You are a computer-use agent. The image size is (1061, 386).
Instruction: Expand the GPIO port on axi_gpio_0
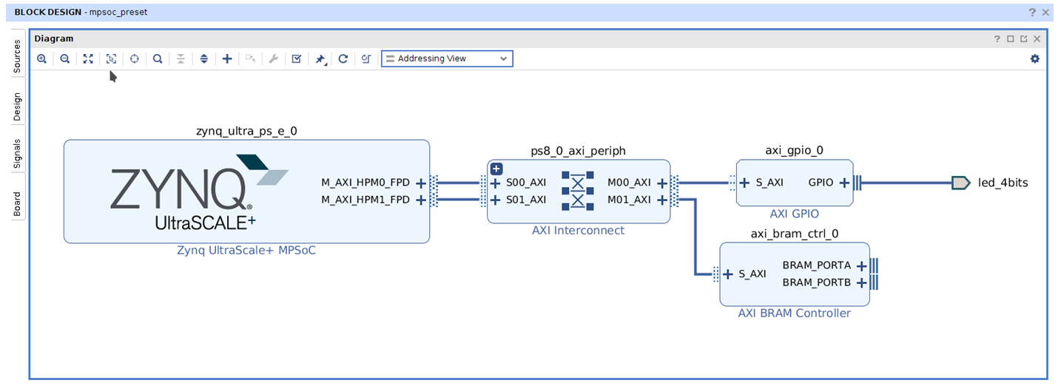844,183
